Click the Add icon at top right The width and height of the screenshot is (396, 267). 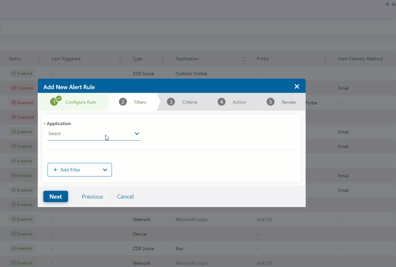(388, 4)
